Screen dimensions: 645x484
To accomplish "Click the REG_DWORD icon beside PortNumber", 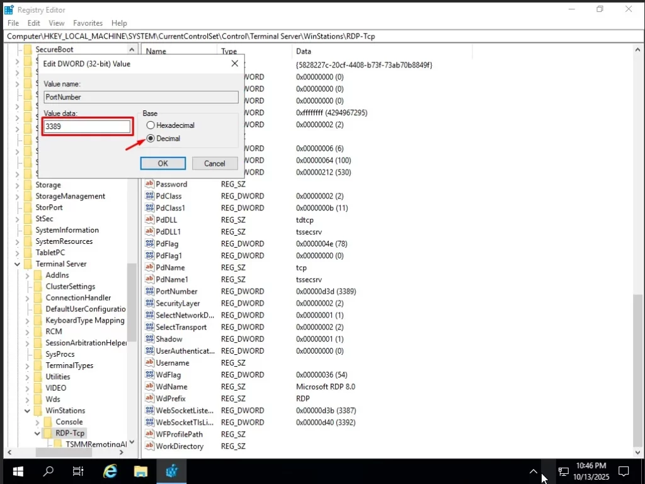I will [x=151, y=291].
